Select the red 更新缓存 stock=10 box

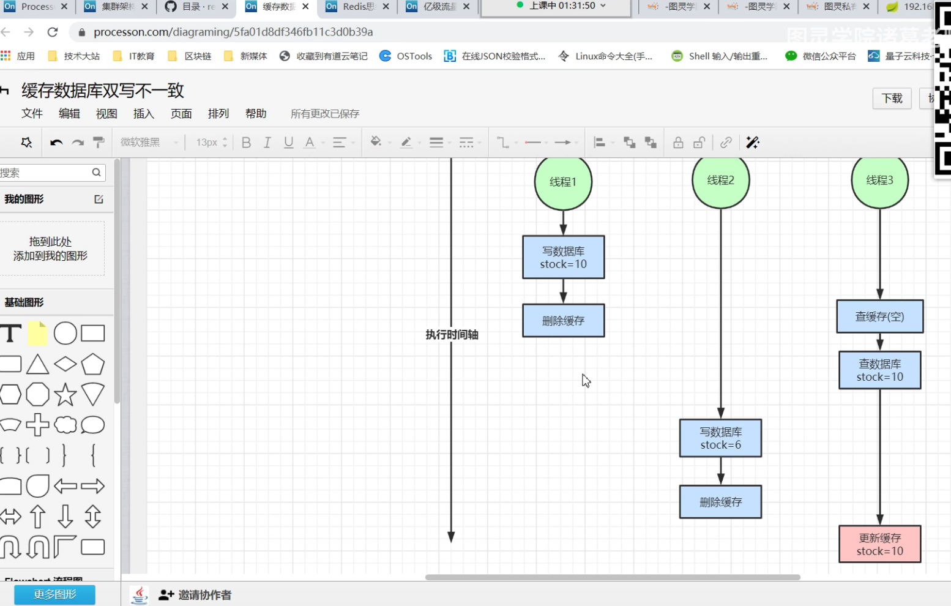pyautogui.click(x=880, y=544)
